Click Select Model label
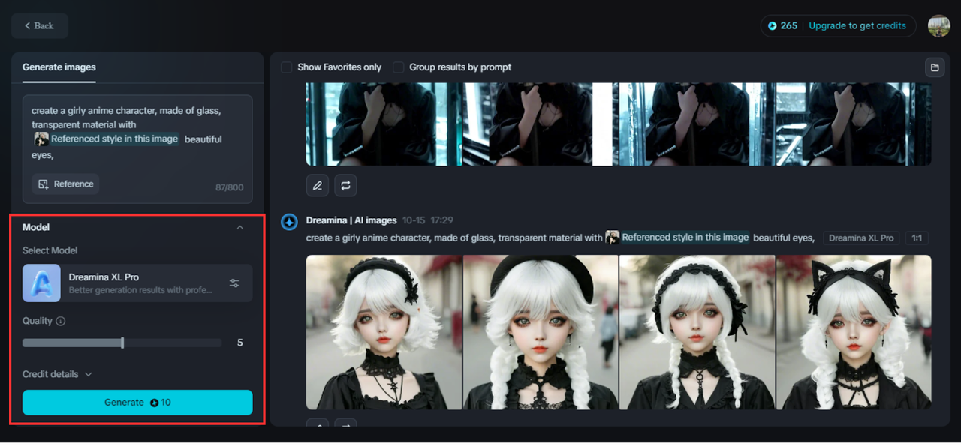Image resolution: width=961 pixels, height=446 pixels. (x=50, y=250)
